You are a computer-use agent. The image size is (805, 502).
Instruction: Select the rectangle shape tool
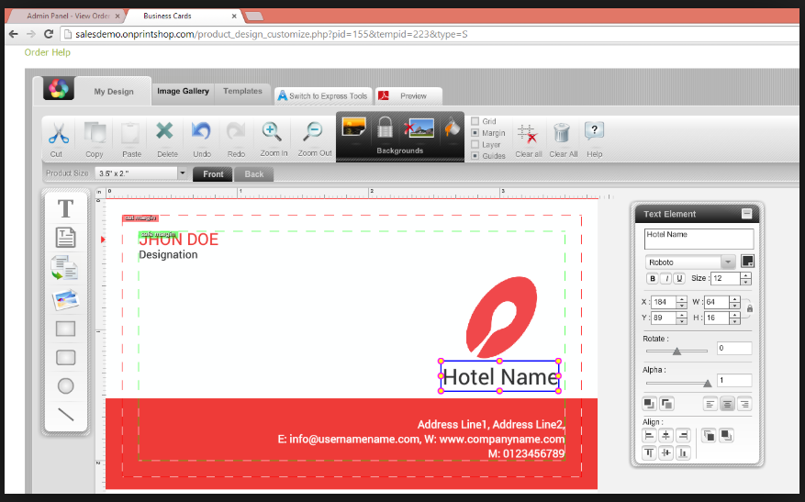click(65, 329)
